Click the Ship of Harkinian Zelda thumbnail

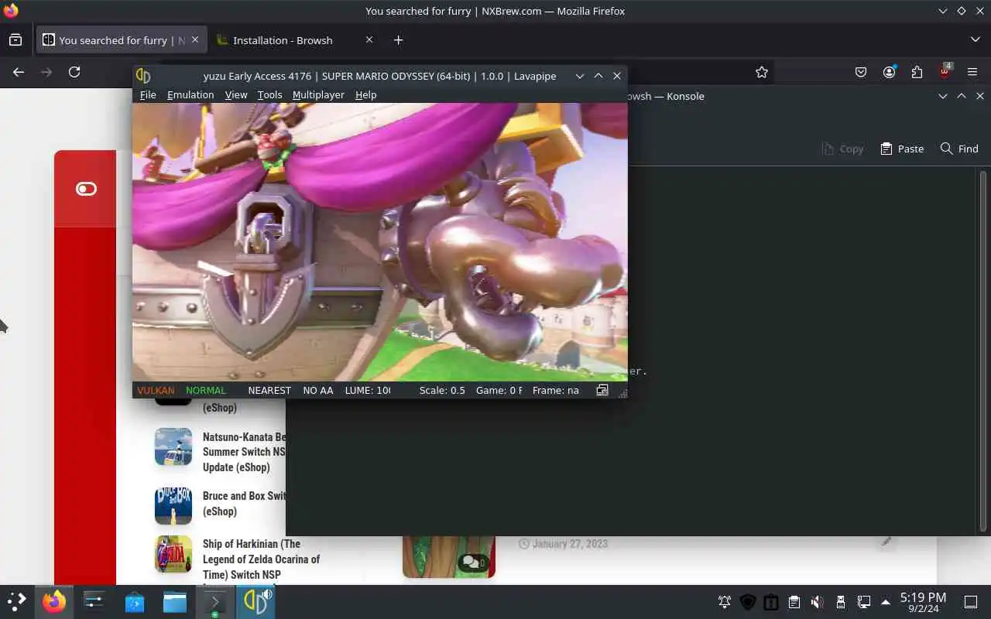(x=173, y=554)
